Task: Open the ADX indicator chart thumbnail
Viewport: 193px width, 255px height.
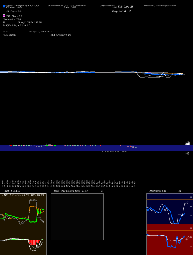Action: [23, 209]
